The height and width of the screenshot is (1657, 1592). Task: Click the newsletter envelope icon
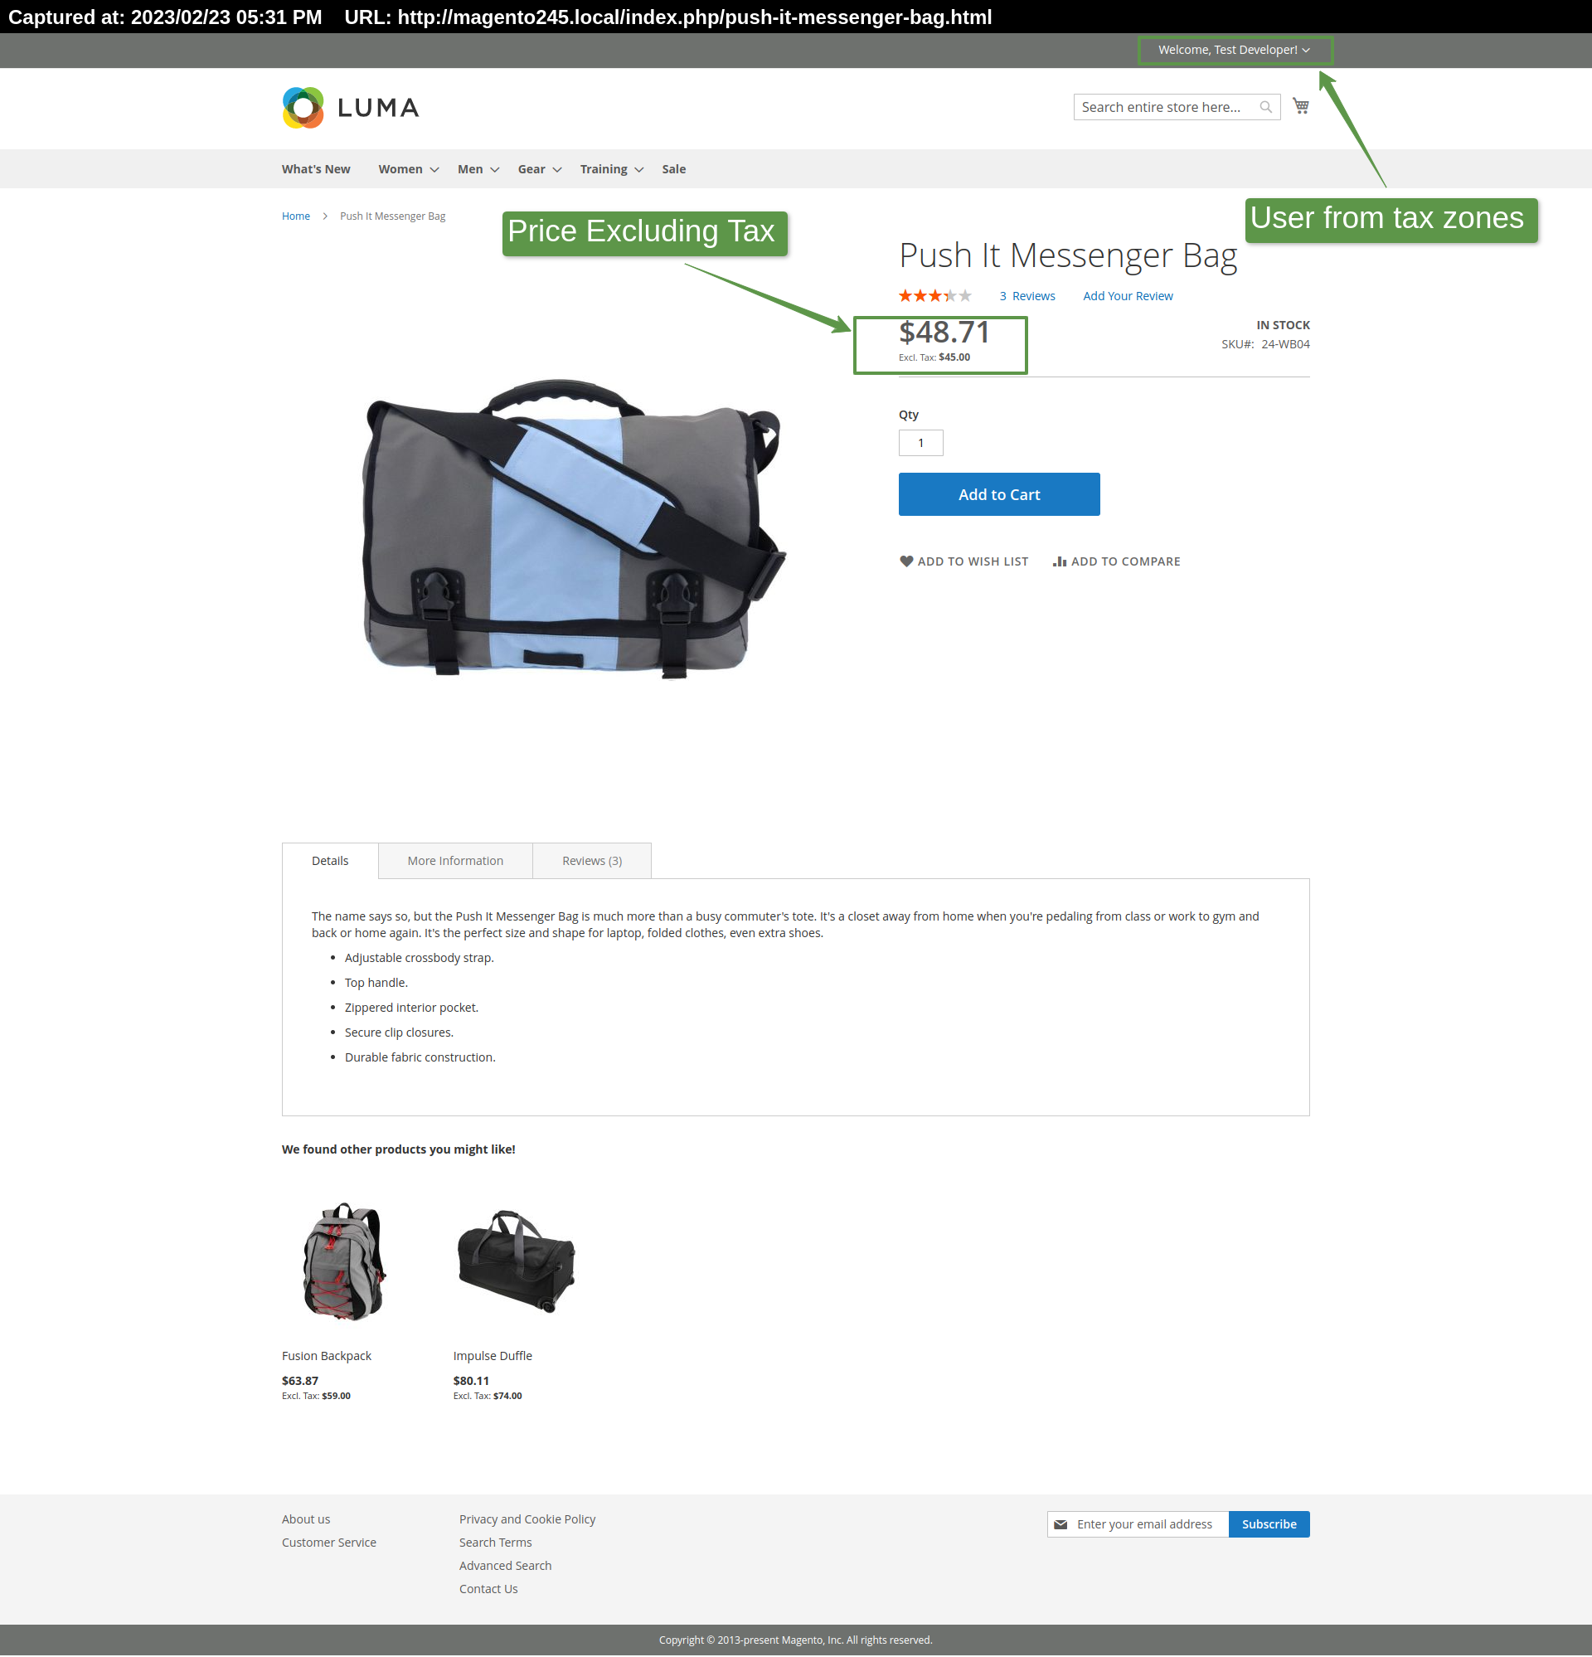click(x=1061, y=1524)
